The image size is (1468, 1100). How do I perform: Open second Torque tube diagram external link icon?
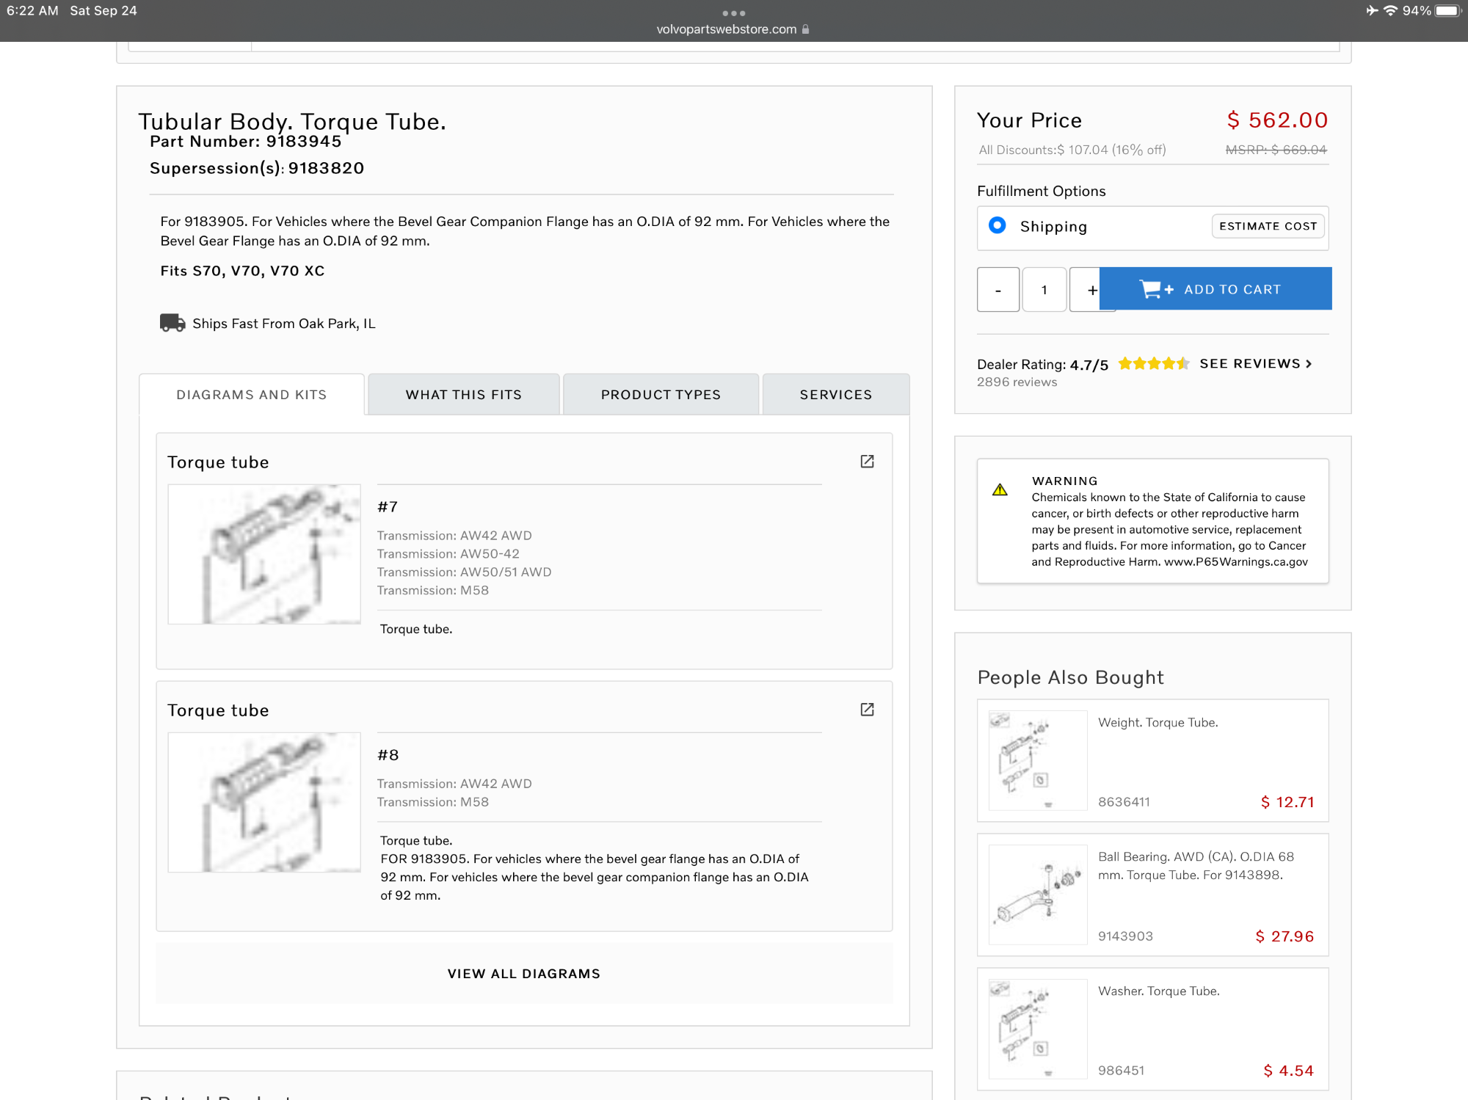point(867,710)
